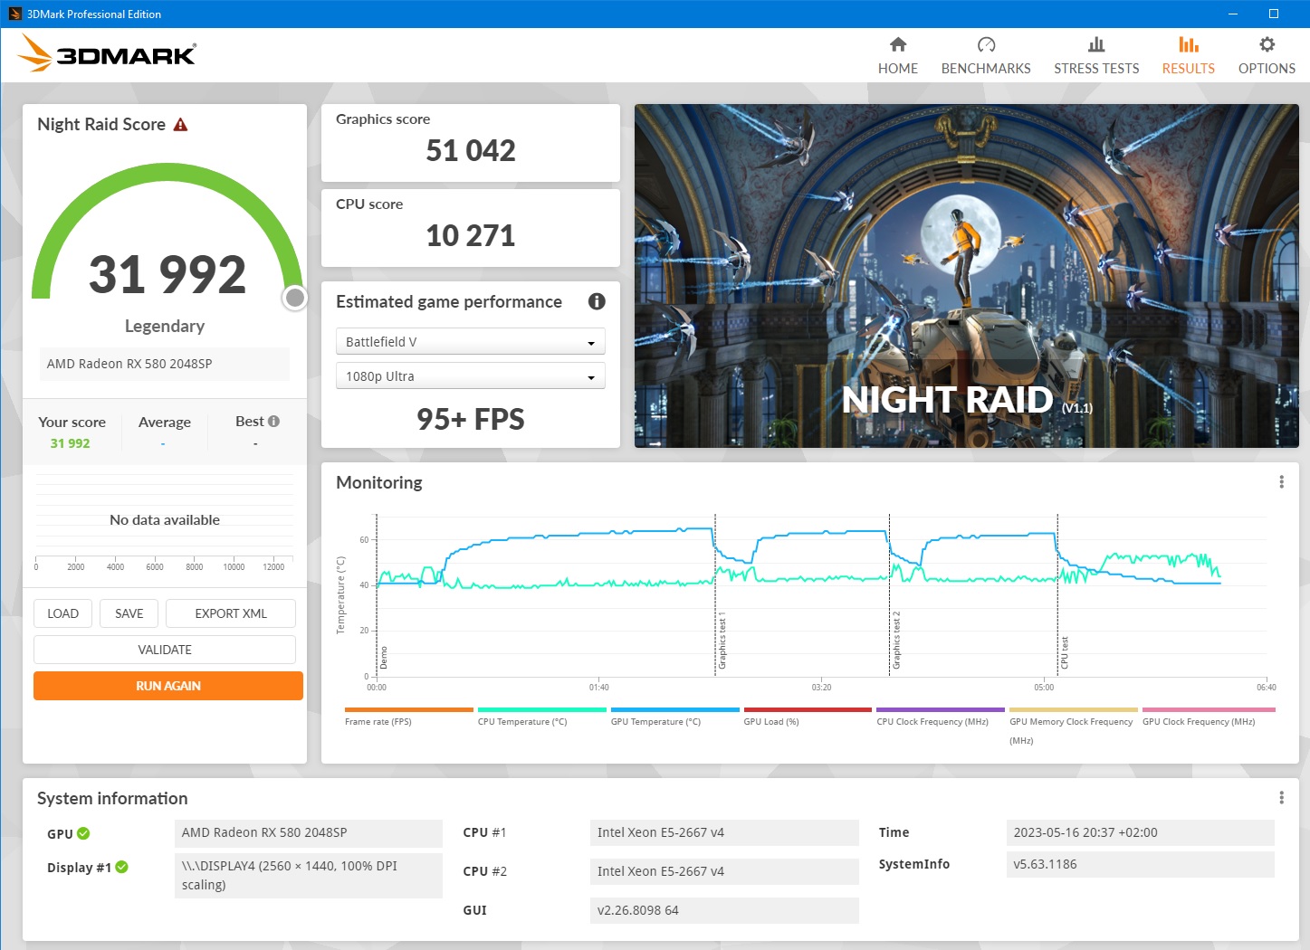Open the Benchmarks gauge icon
This screenshot has height=950, width=1310.
986,44
